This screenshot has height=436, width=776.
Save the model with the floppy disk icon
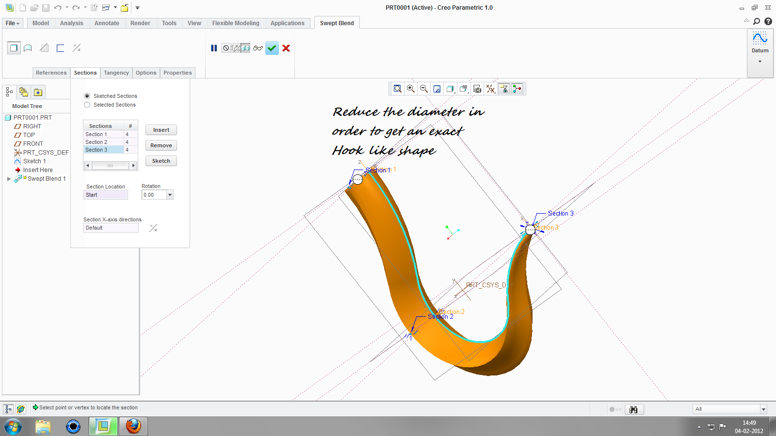46,8
